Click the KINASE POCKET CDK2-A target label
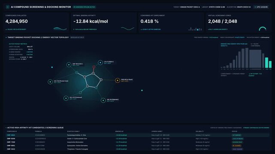 click(190, 7)
